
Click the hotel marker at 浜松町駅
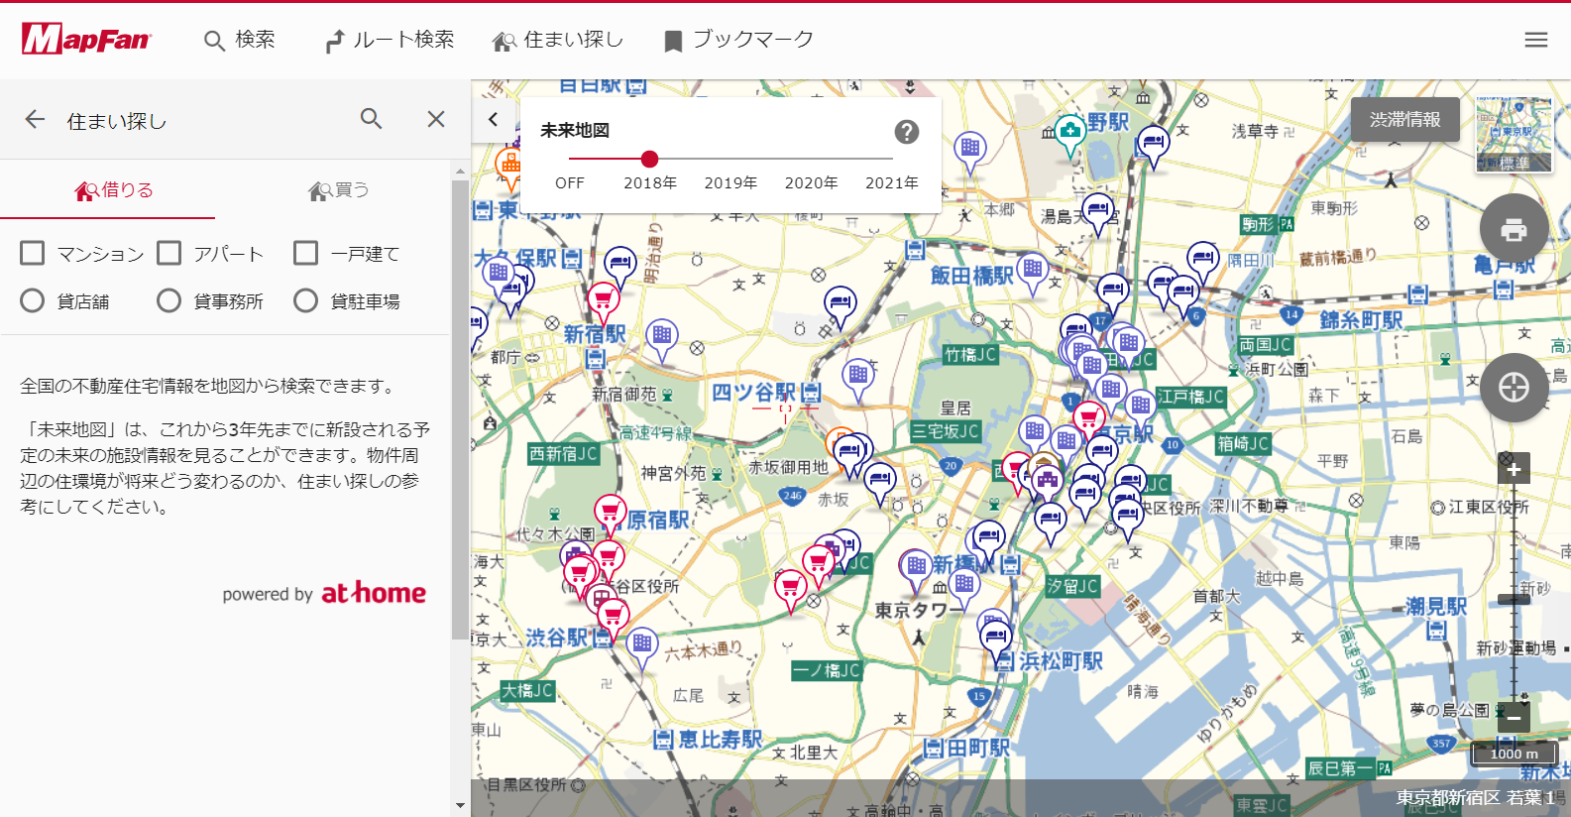pos(995,639)
